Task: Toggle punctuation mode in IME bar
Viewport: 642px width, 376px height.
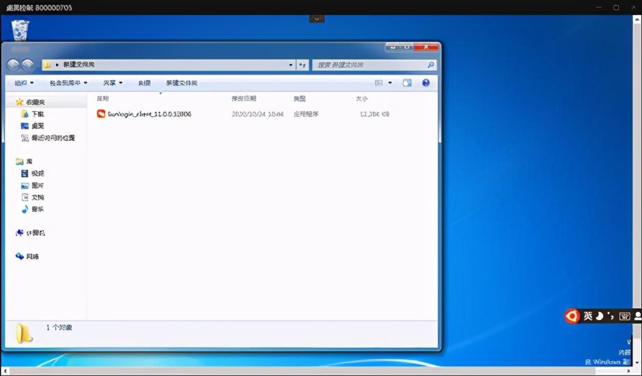Action: point(611,316)
